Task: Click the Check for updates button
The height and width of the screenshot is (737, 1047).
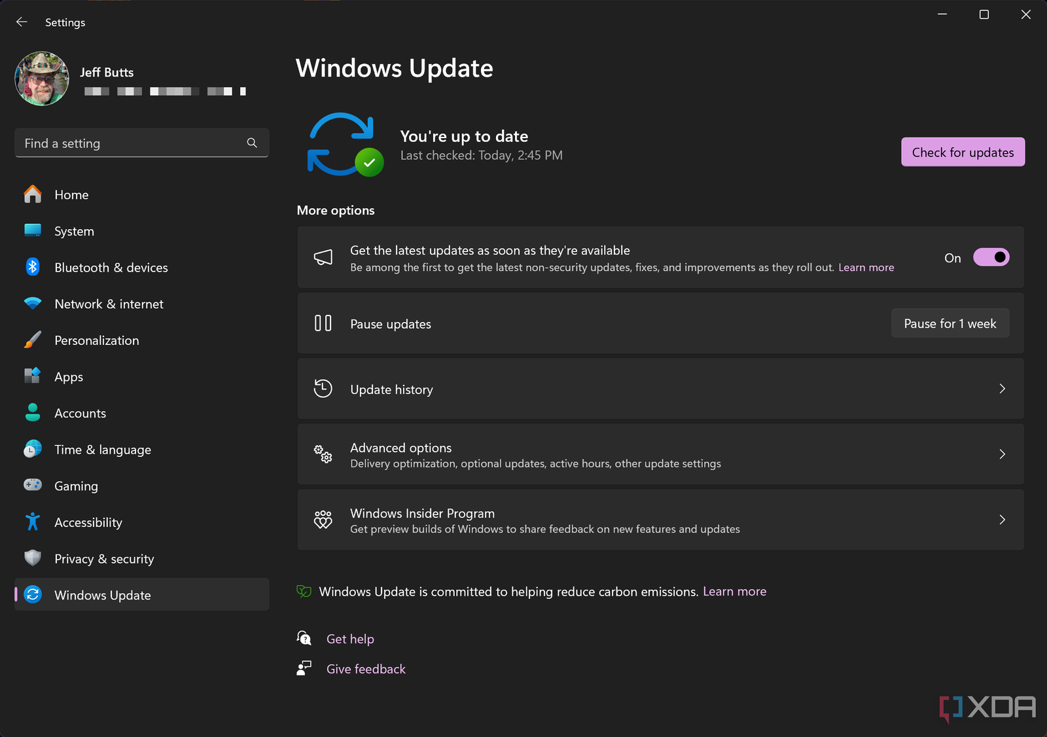Action: coord(962,152)
